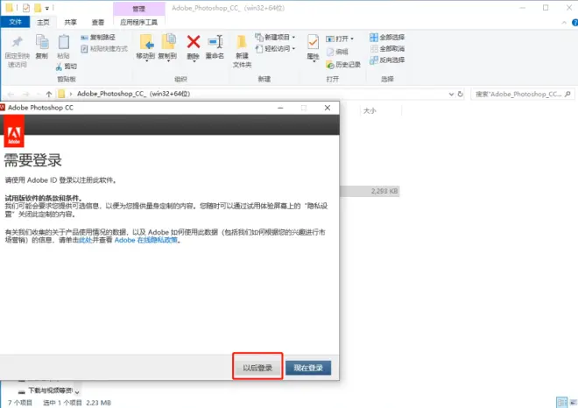Screen dimensions: 578x408
Task: Click Select all in ribbon
Action: pyautogui.click(x=387, y=38)
